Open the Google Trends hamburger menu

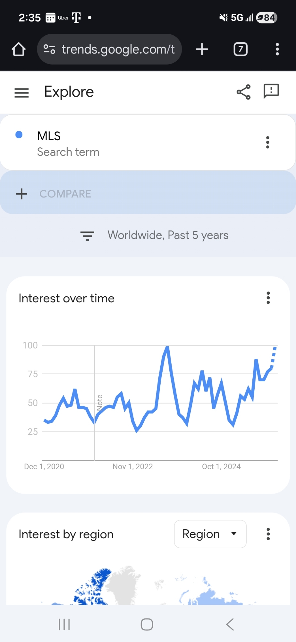pyautogui.click(x=21, y=92)
